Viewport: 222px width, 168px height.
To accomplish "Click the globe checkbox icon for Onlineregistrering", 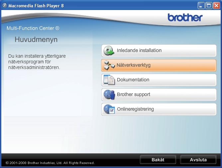I will coord(109,109).
